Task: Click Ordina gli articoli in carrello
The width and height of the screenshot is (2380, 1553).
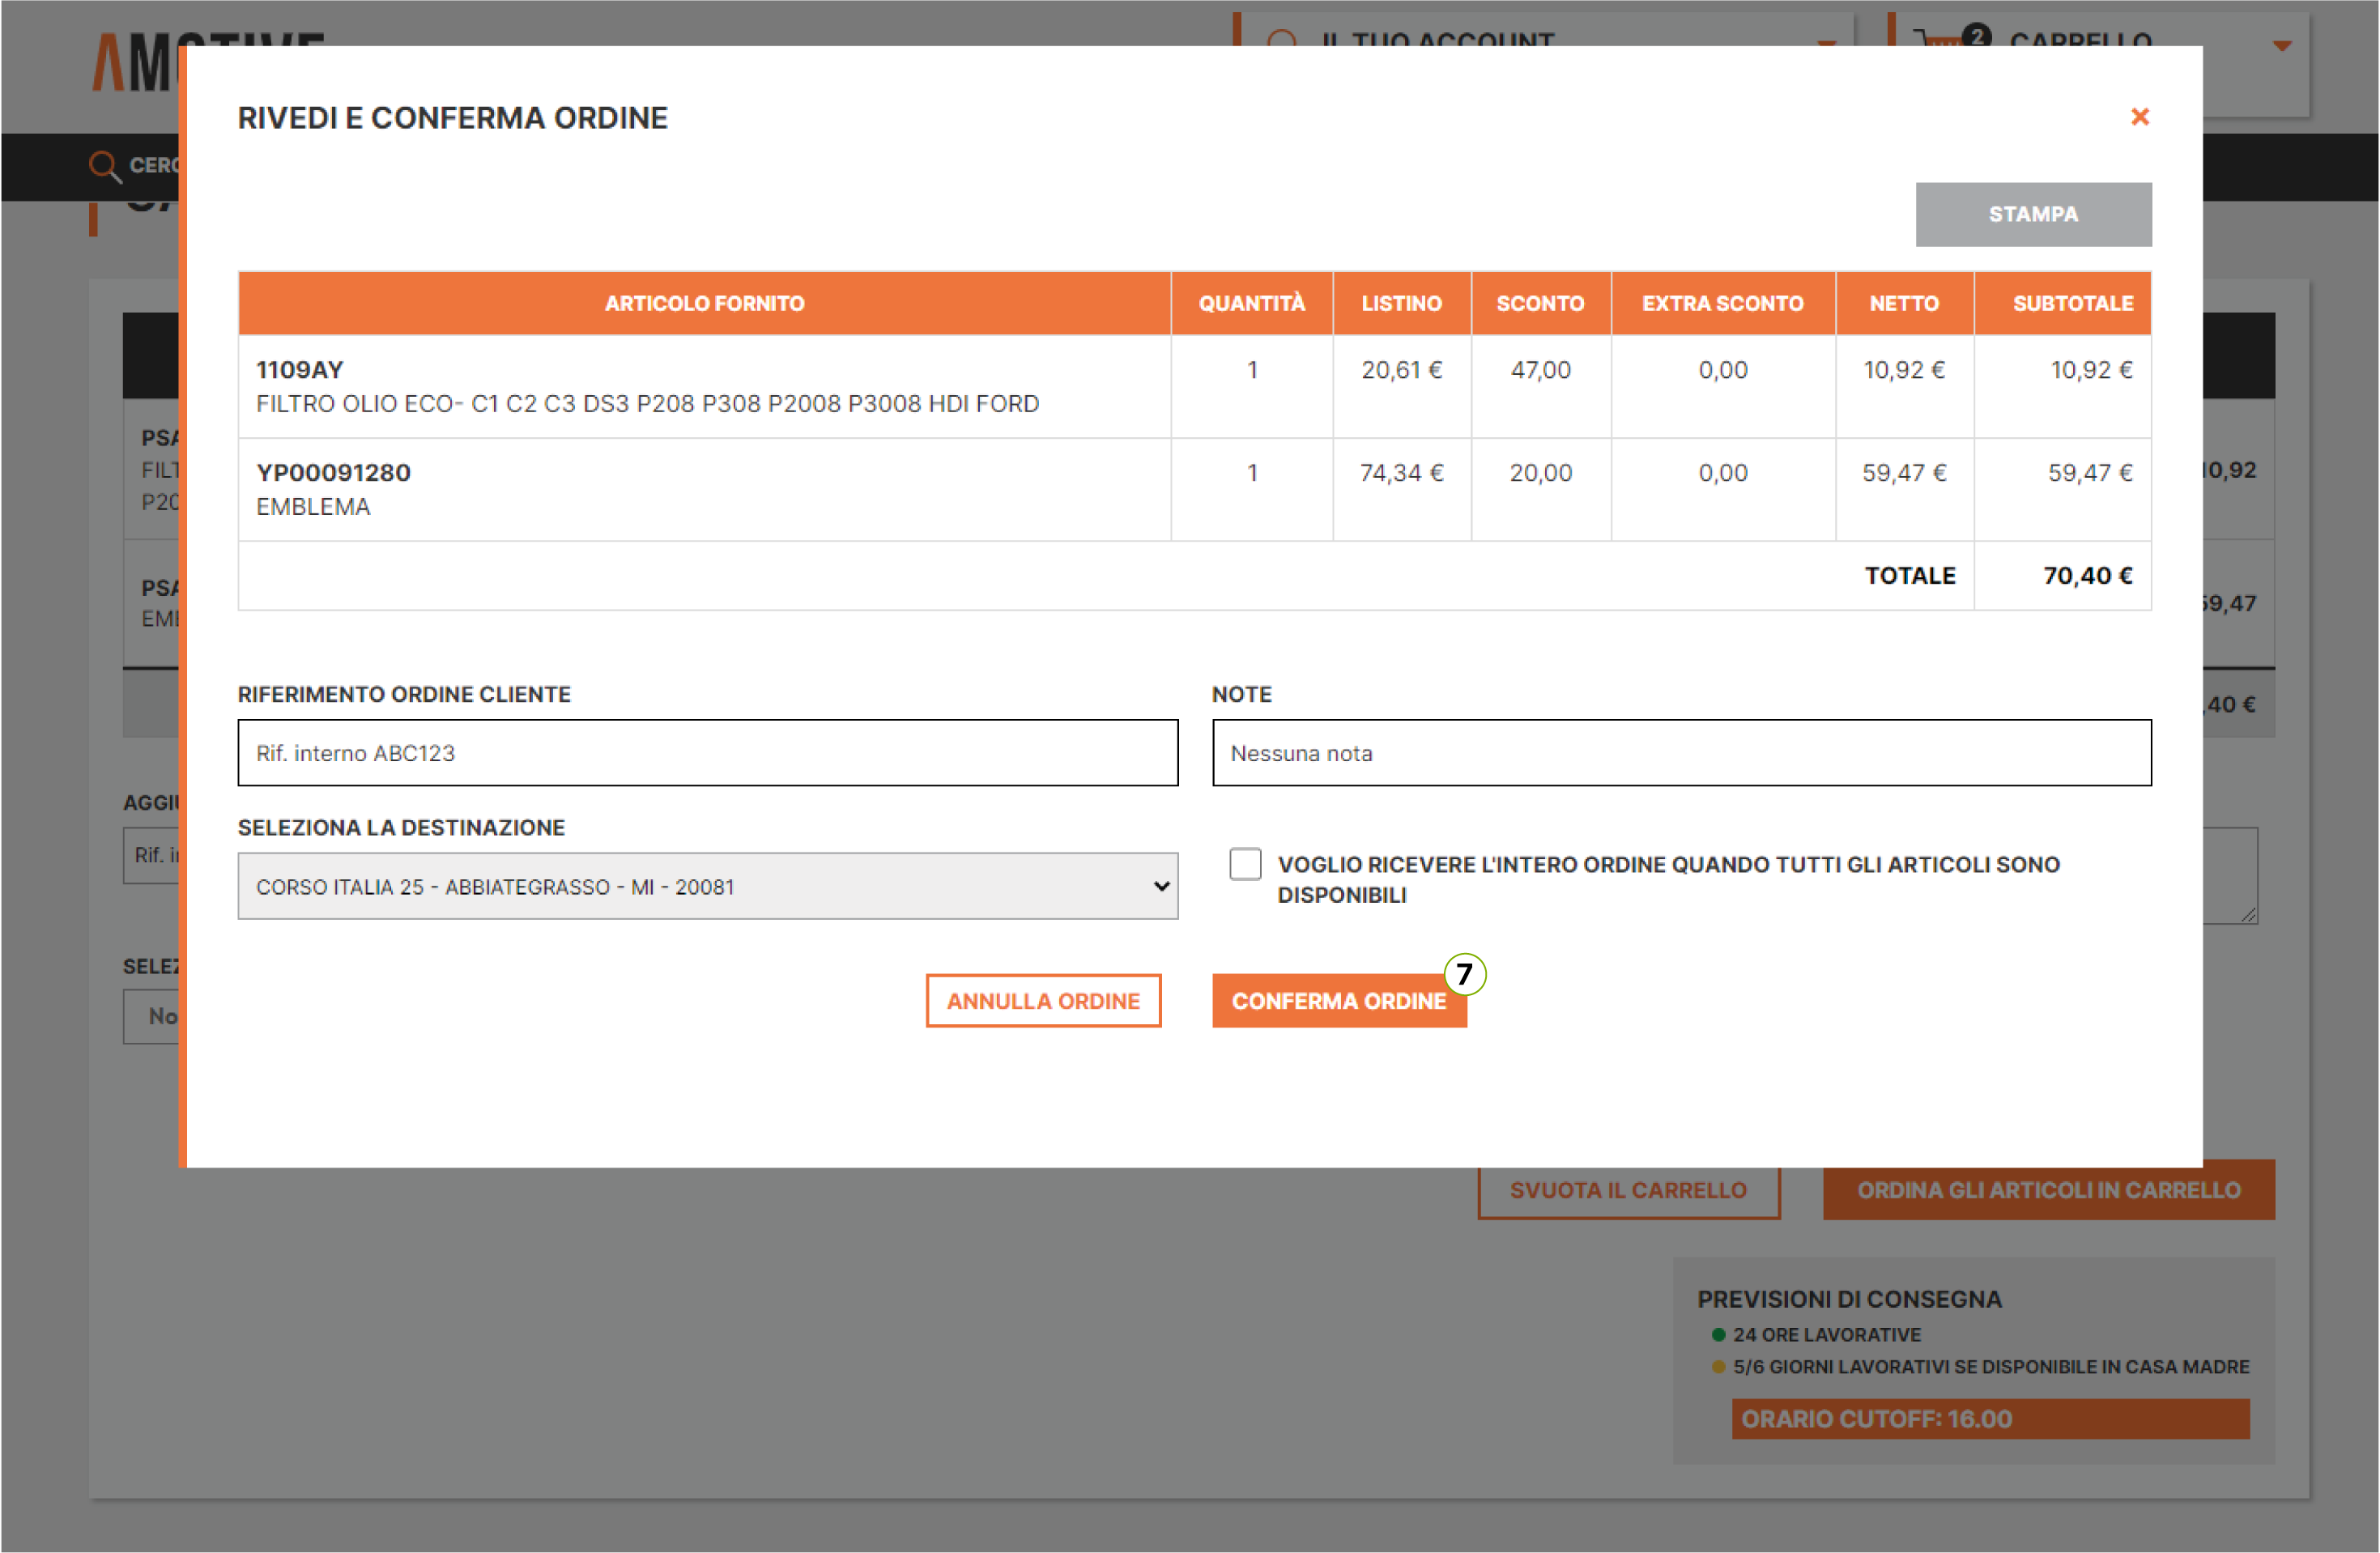Action: [x=2047, y=1190]
